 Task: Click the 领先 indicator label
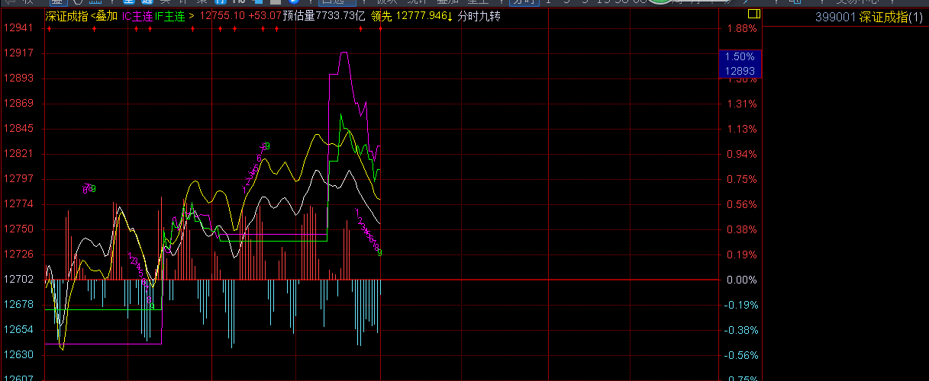coord(382,16)
